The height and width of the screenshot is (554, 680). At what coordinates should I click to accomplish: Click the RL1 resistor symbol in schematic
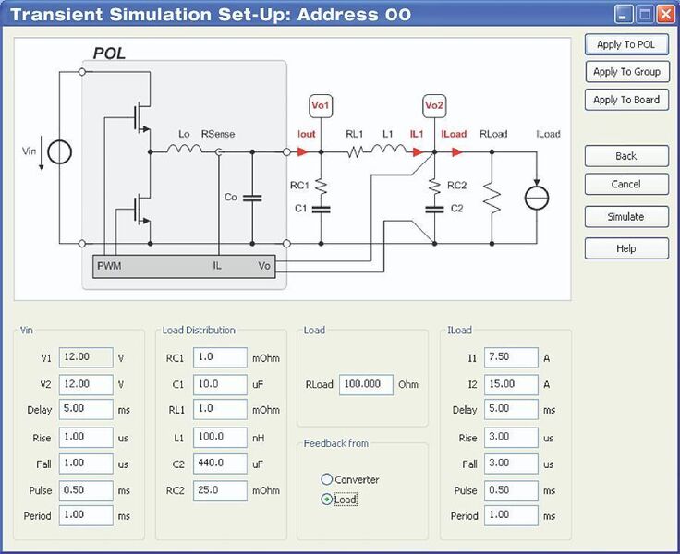[x=355, y=151]
